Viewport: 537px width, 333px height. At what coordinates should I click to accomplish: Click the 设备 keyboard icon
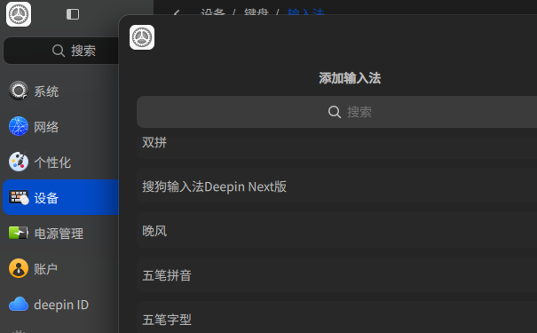click(19, 198)
